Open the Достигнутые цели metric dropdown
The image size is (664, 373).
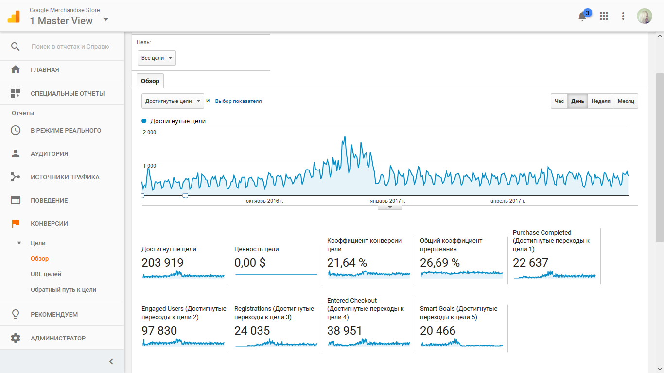(173, 101)
